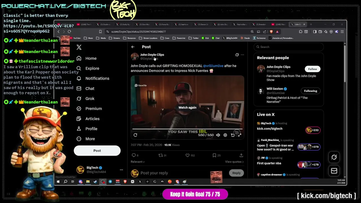Expand the More menu in sidebar
Image resolution: width=361 pixels, height=203 pixels.
coord(86,139)
